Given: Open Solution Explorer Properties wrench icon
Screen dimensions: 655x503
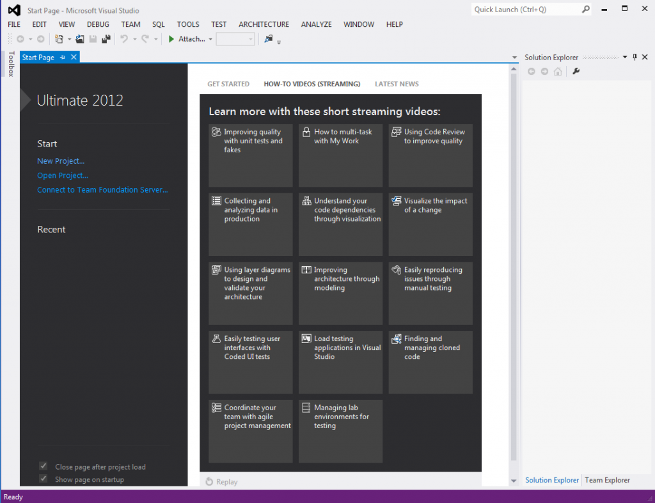Looking at the screenshot, I should pyautogui.click(x=576, y=72).
